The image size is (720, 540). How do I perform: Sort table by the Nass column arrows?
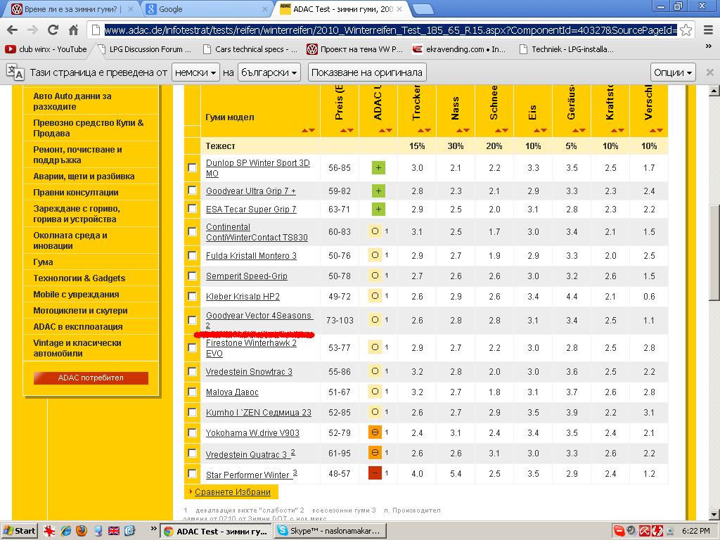tap(455, 130)
